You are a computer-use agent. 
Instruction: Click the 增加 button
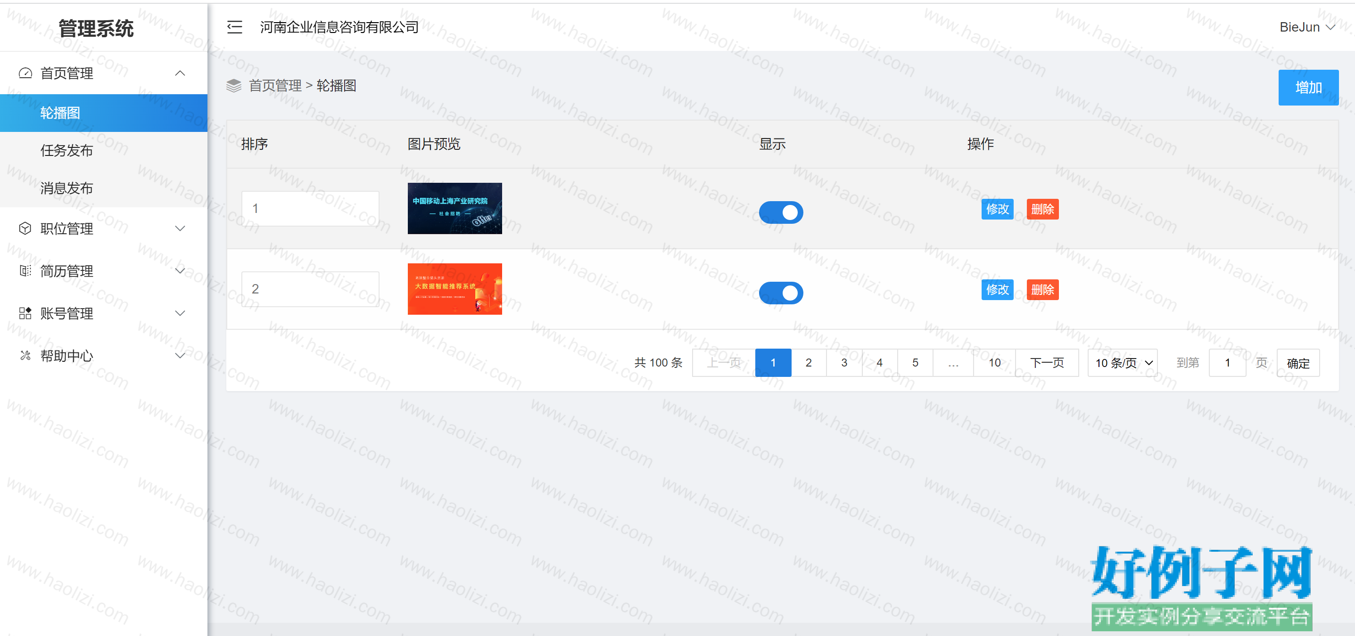click(x=1308, y=87)
